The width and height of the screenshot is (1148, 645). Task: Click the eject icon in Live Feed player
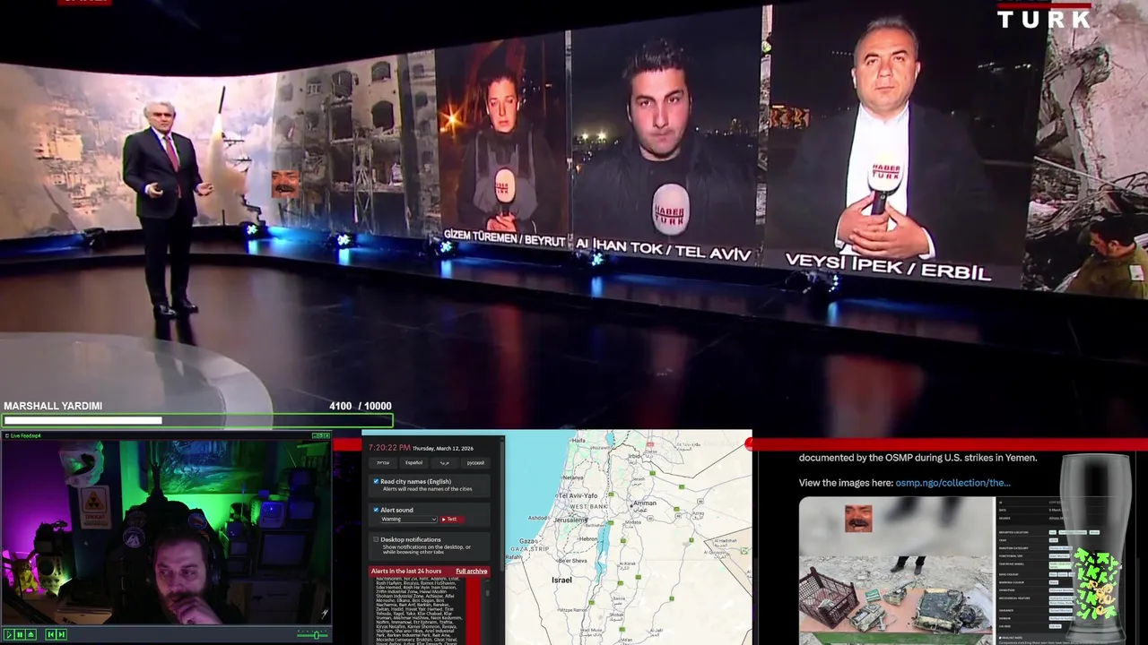(x=30, y=634)
